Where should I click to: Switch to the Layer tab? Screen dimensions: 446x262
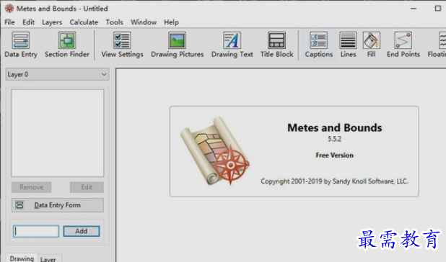tap(48, 259)
